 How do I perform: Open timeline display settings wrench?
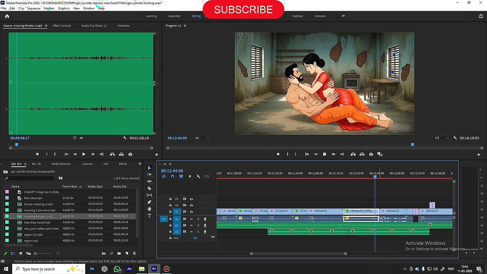(x=198, y=177)
